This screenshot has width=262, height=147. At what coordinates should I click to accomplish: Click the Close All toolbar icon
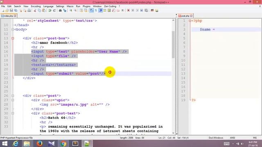(25, 11)
